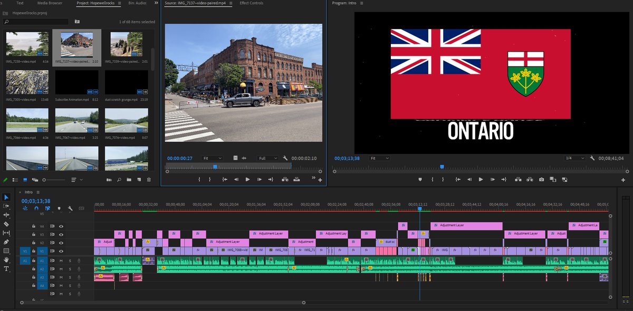Solo audio track A2
633x311 pixels.
(x=70, y=269)
